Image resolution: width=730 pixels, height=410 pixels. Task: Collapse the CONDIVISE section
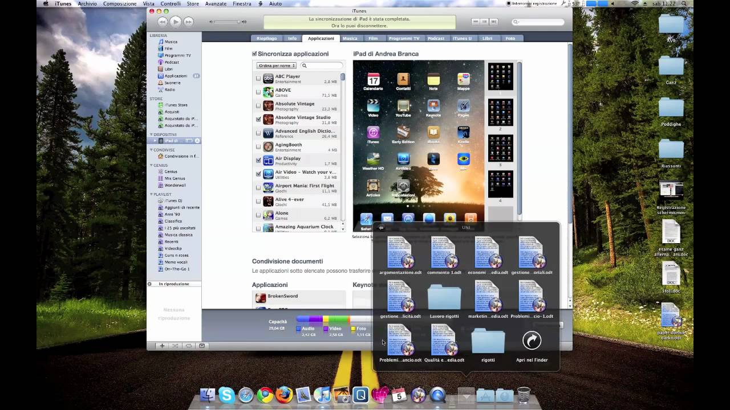tap(151, 150)
